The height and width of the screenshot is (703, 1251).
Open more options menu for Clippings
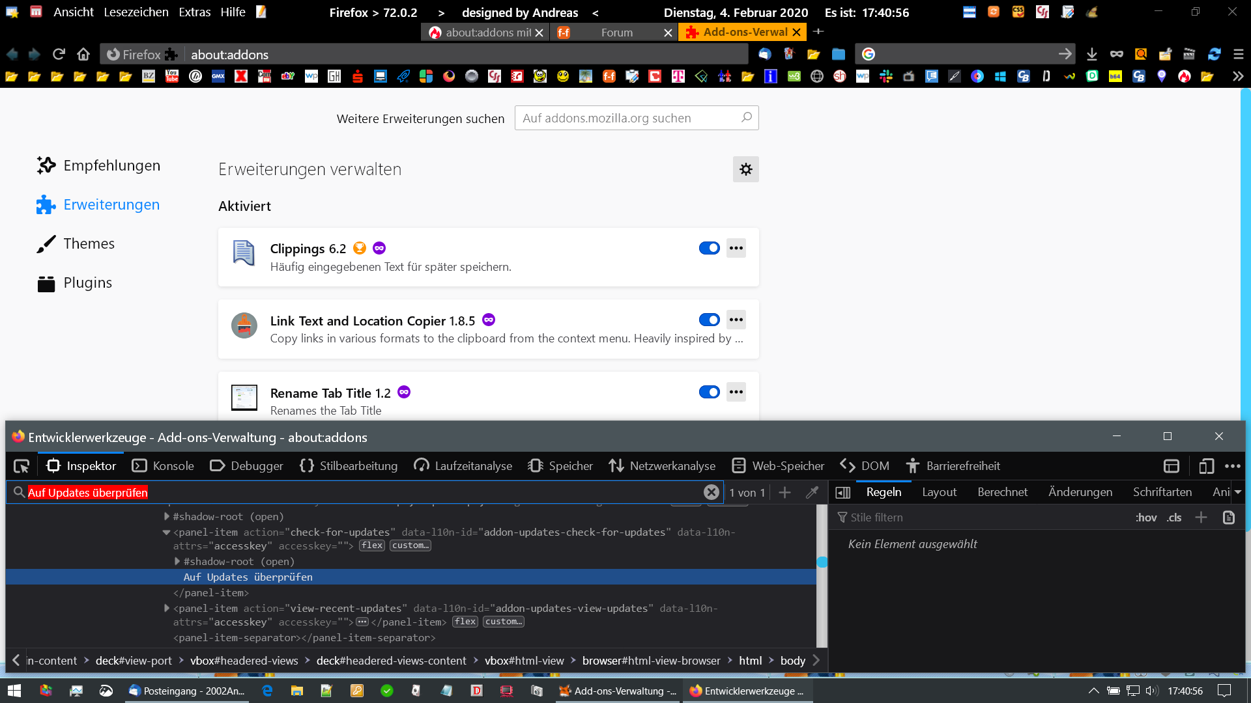pyautogui.click(x=736, y=248)
